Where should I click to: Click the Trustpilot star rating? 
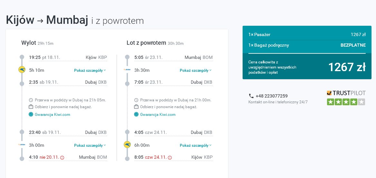pos(346,102)
